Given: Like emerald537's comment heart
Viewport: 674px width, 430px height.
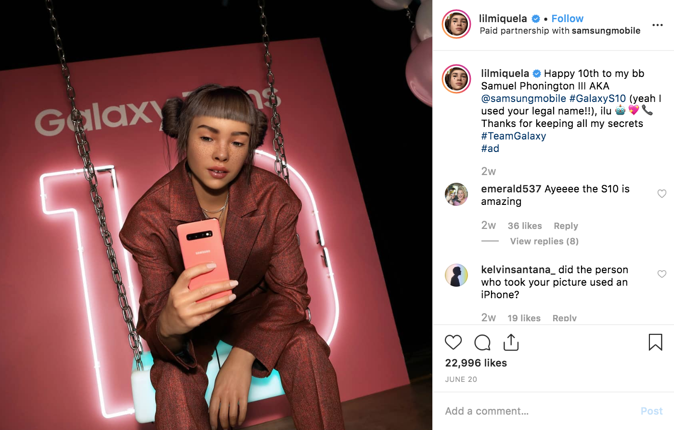Looking at the screenshot, I should pos(662,193).
